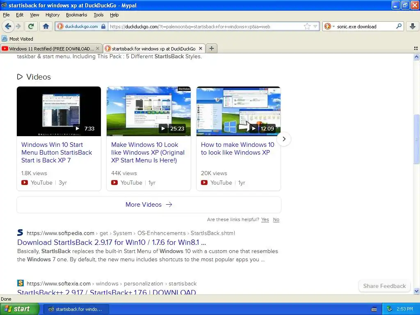This screenshot has height=315, width=420.
Task: Open the File menu
Action: pyautogui.click(x=6, y=15)
